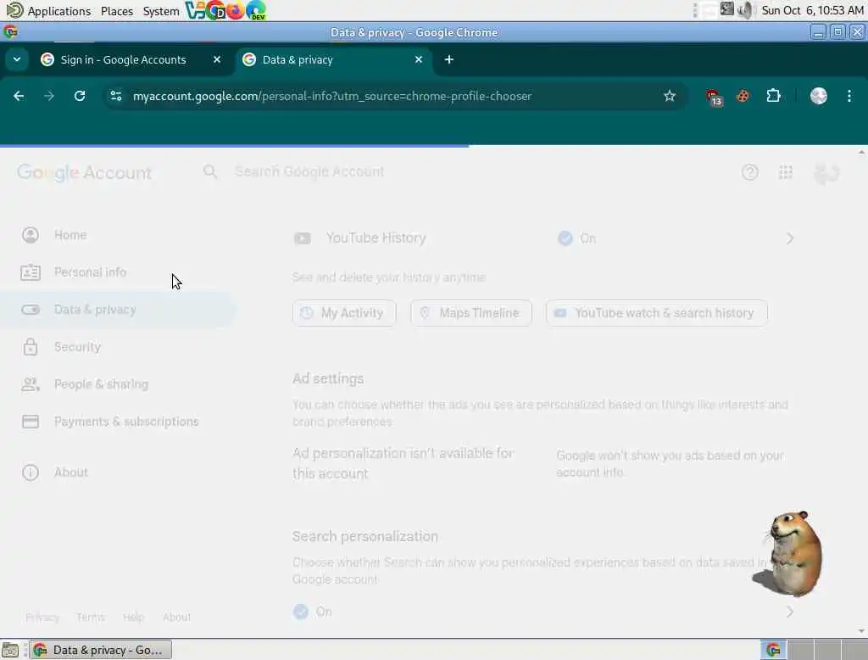Open the Google Account help icon
Viewport: 868px width, 660px height.
click(749, 172)
